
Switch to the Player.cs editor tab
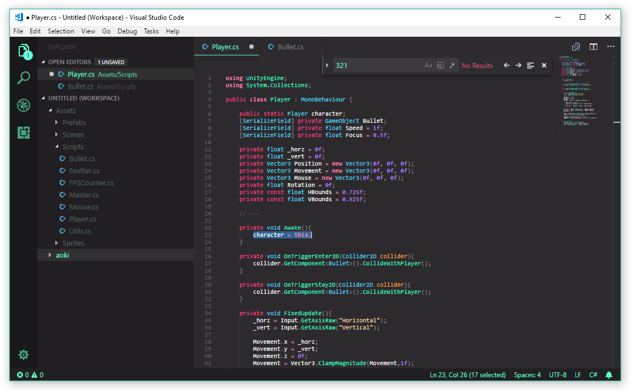point(227,47)
